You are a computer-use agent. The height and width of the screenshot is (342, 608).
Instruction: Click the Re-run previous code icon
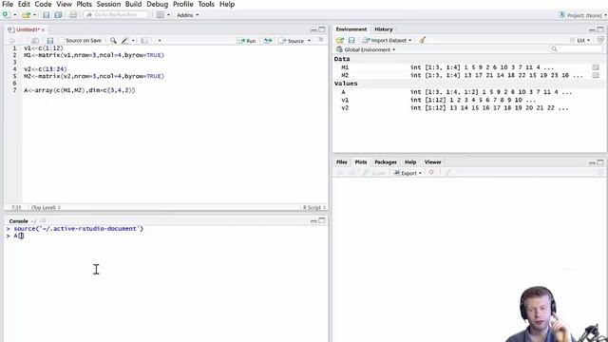[x=268, y=40]
